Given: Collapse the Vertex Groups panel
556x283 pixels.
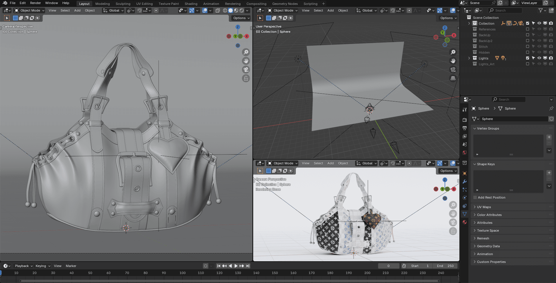Looking at the screenshot, I should click(x=512, y=128).
